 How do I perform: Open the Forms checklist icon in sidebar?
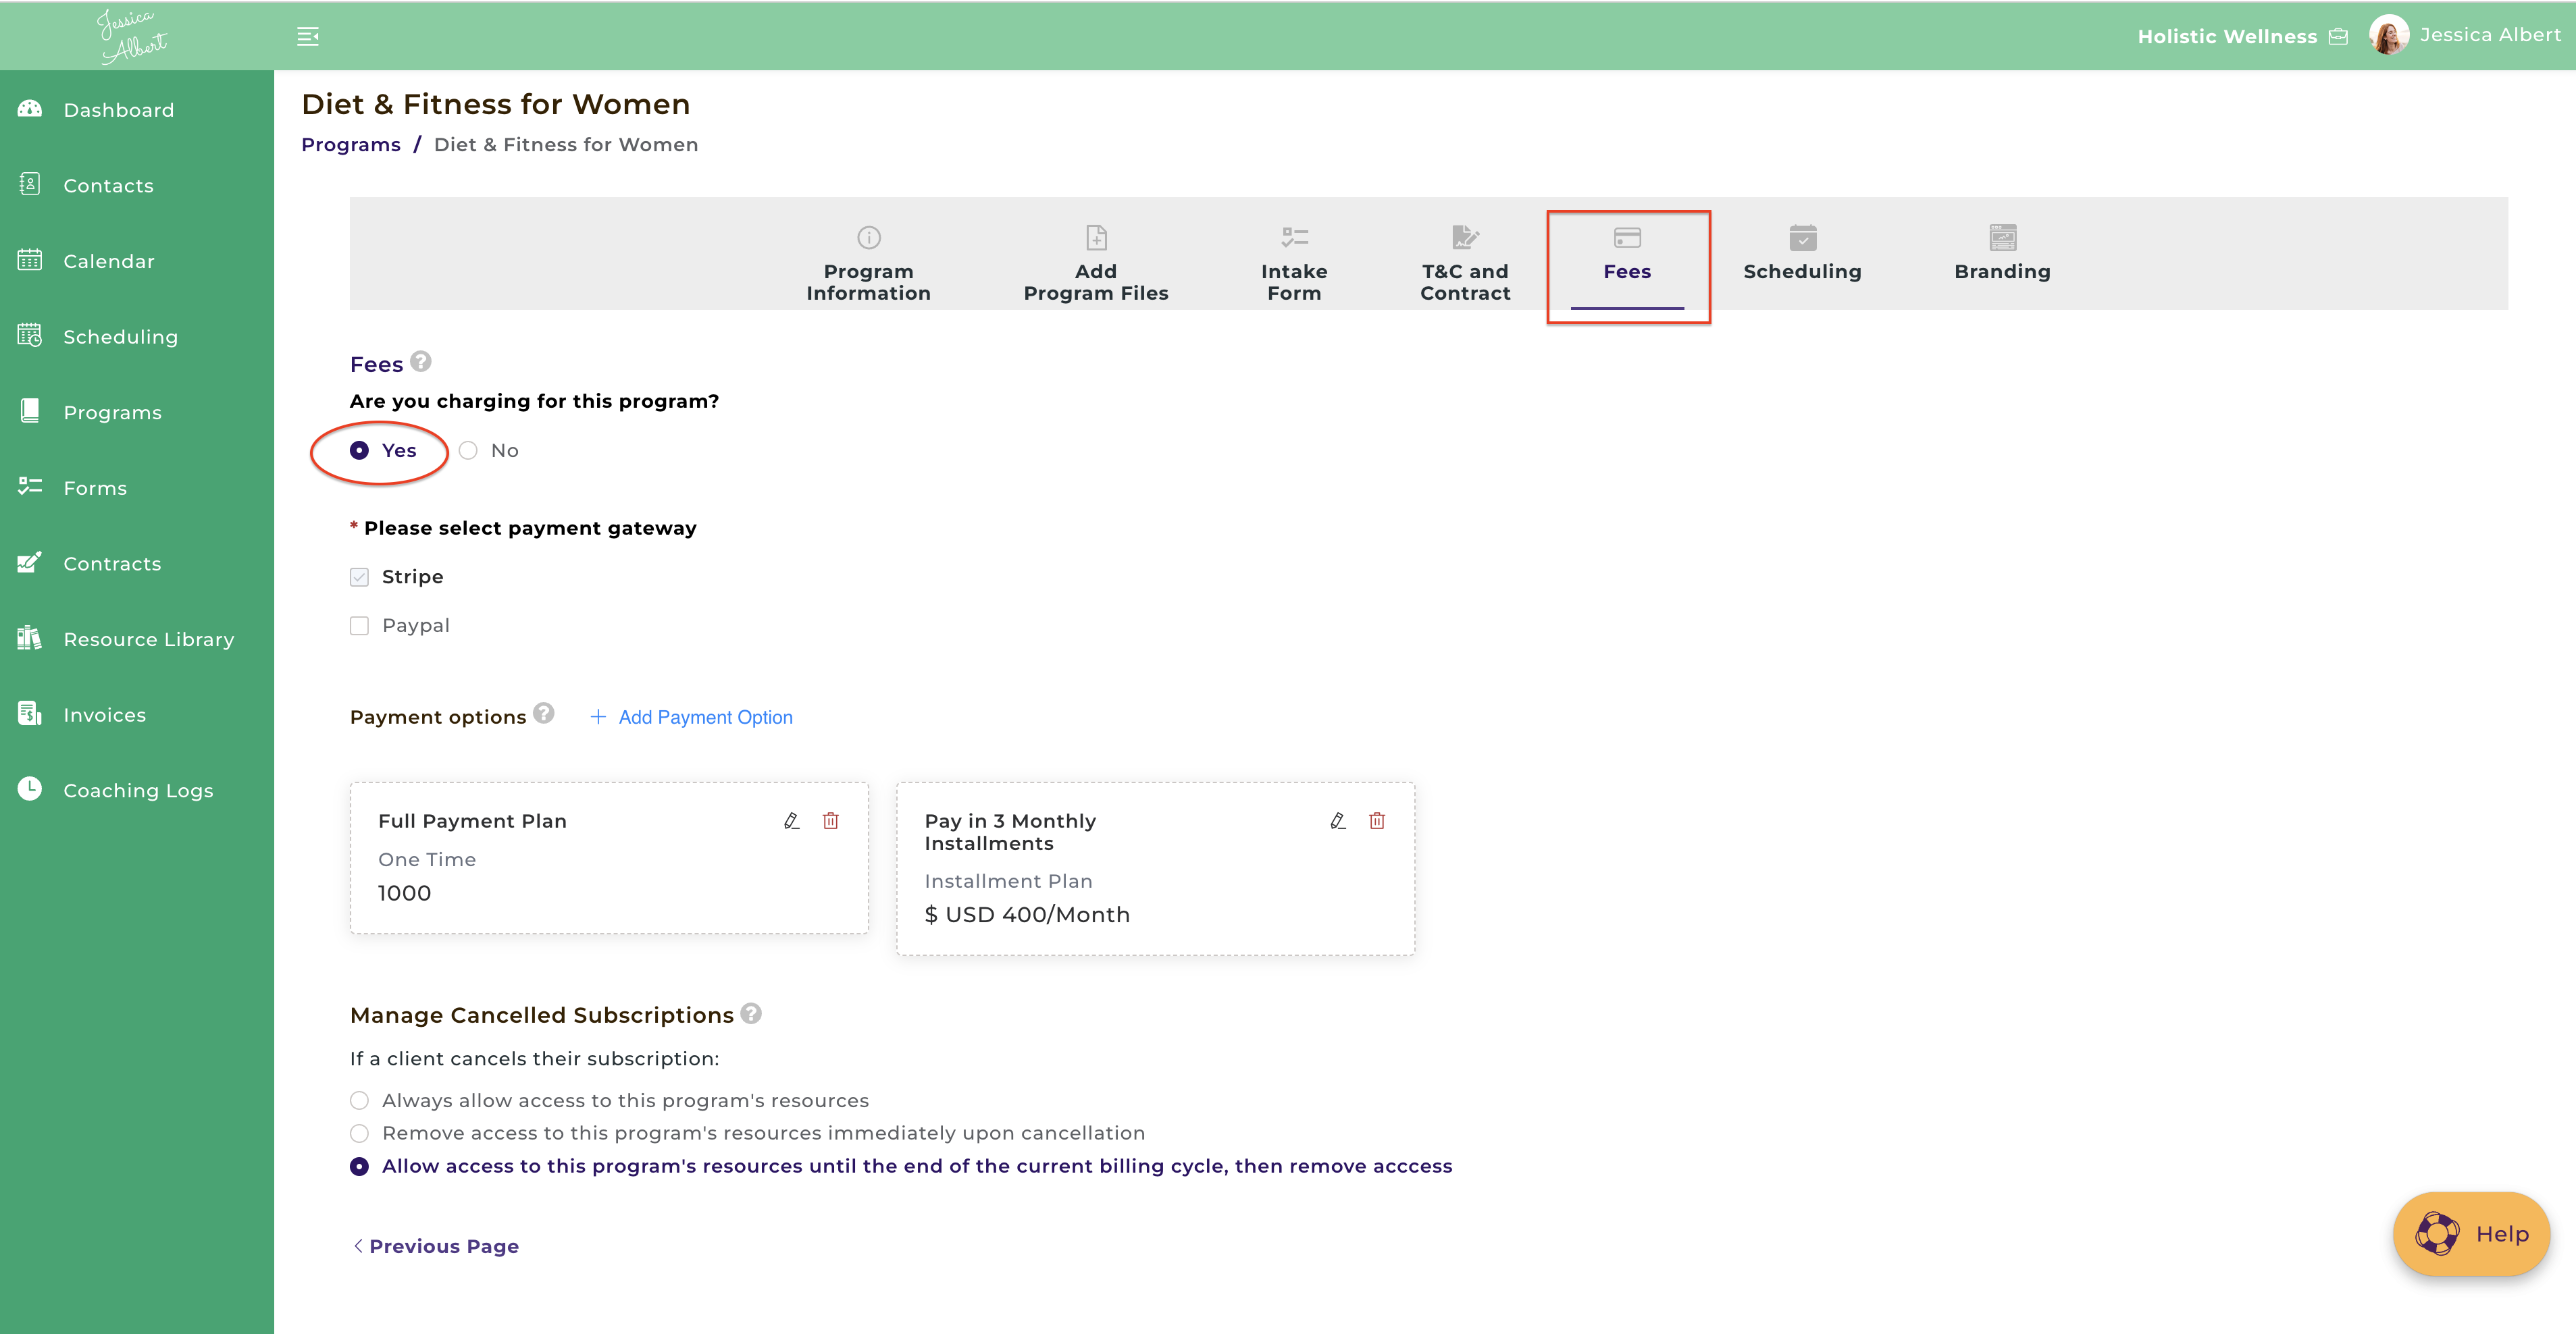click(x=30, y=487)
